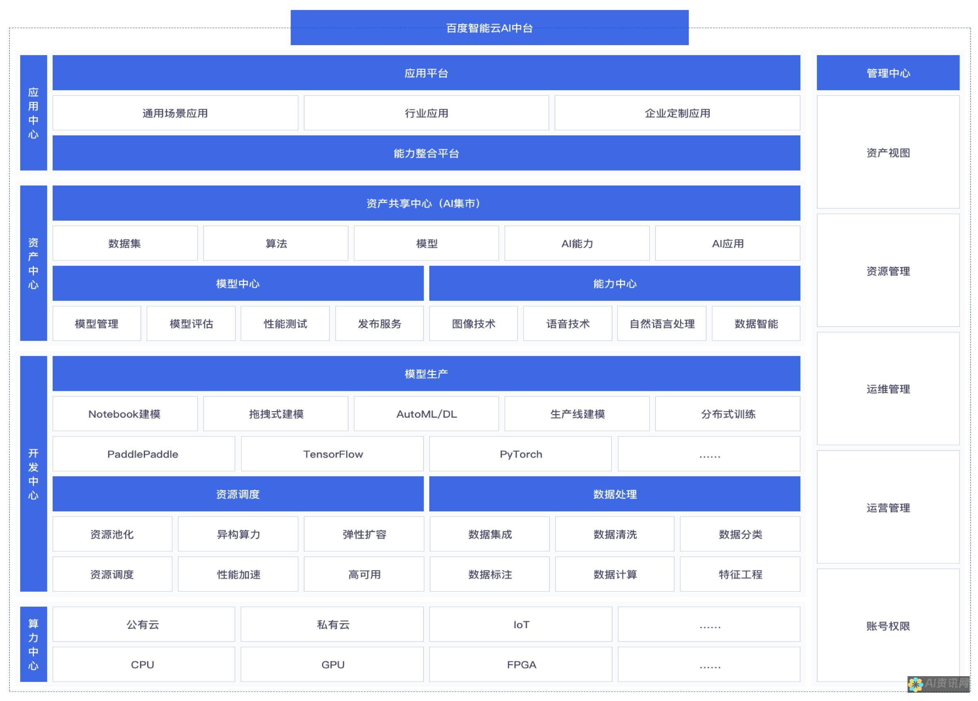Open the 能力中心 capability center icon

pyautogui.click(x=613, y=283)
